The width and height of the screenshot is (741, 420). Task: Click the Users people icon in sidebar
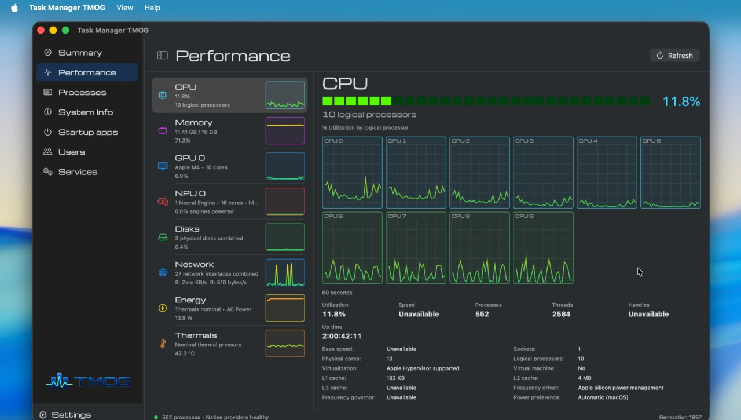pos(47,152)
